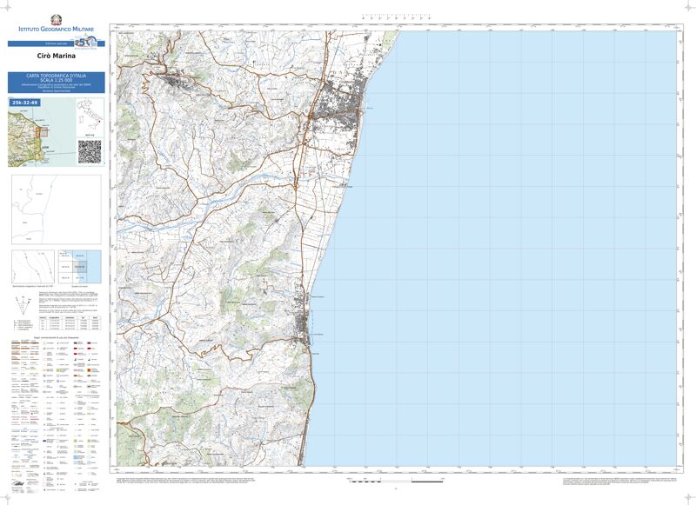Click the logo beside the Edizione speciale banner
The height and width of the screenshot is (505, 696).
click(84, 43)
